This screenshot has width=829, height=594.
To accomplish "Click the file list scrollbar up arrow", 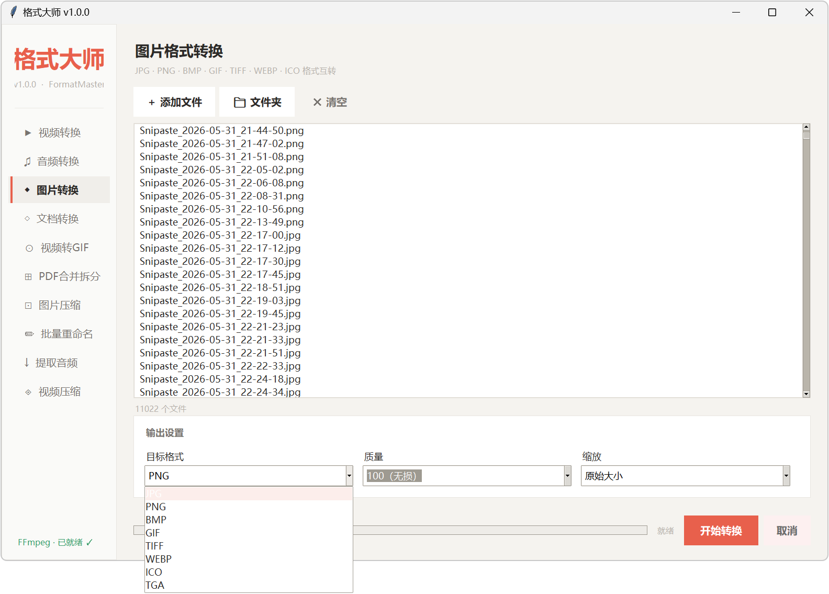I will pos(806,127).
